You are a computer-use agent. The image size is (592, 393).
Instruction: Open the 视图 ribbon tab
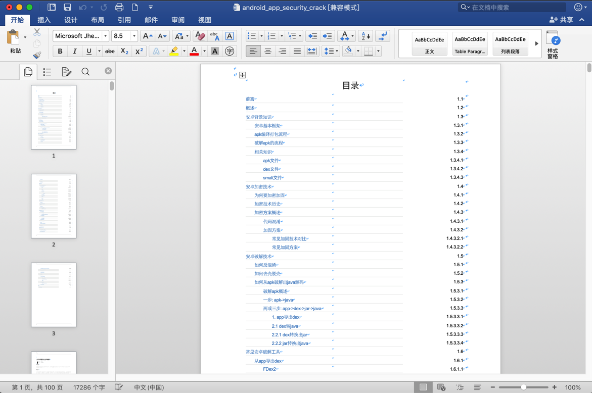(x=205, y=20)
